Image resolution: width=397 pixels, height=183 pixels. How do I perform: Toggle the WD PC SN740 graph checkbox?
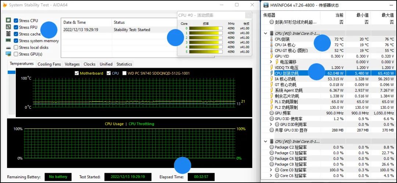(125, 73)
